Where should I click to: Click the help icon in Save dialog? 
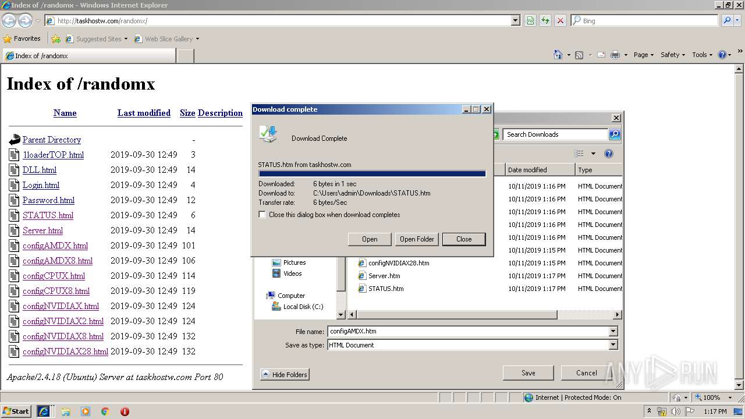pyautogui.click(x=609, y=154)
